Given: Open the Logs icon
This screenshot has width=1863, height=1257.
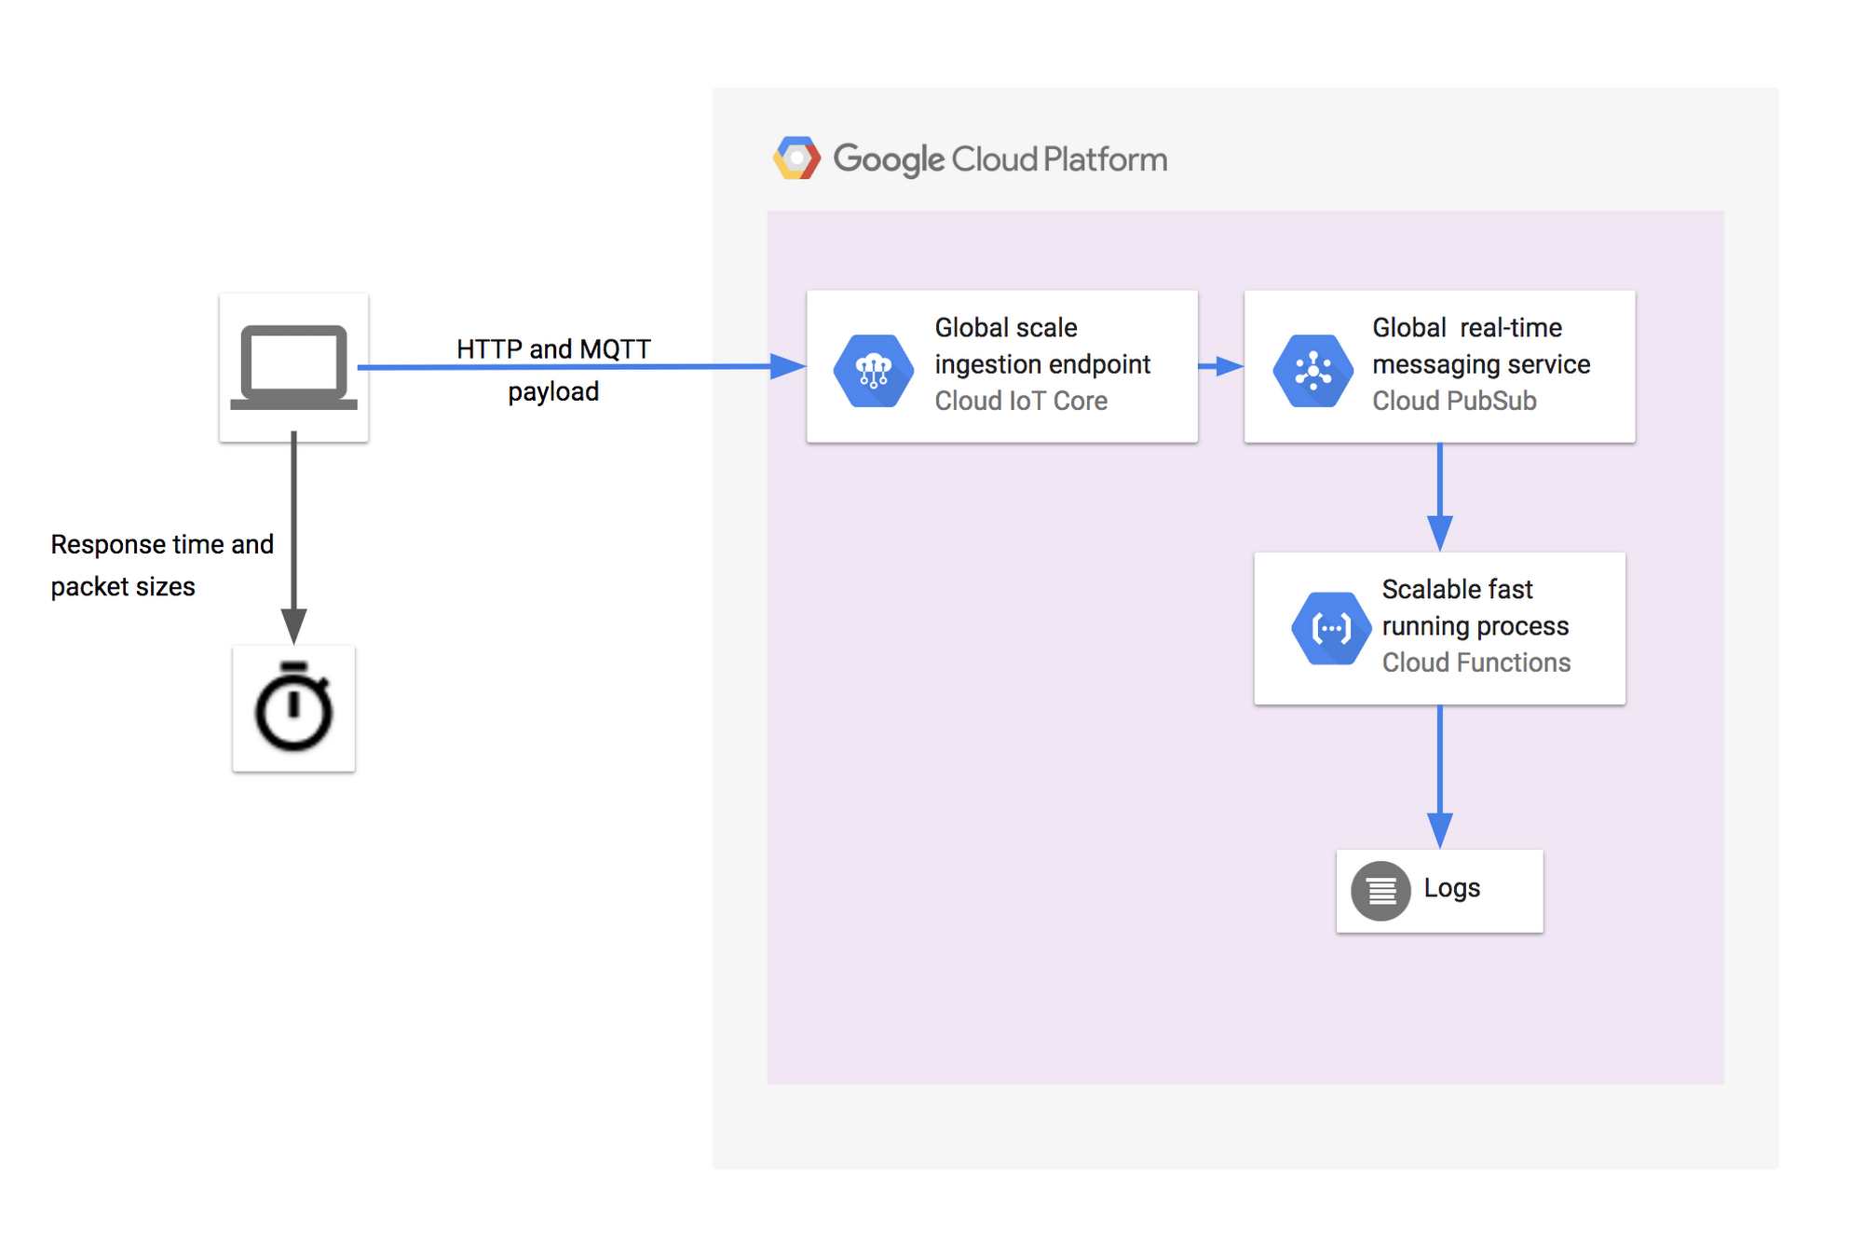Looking at the screenshot, I should 1381,890.
